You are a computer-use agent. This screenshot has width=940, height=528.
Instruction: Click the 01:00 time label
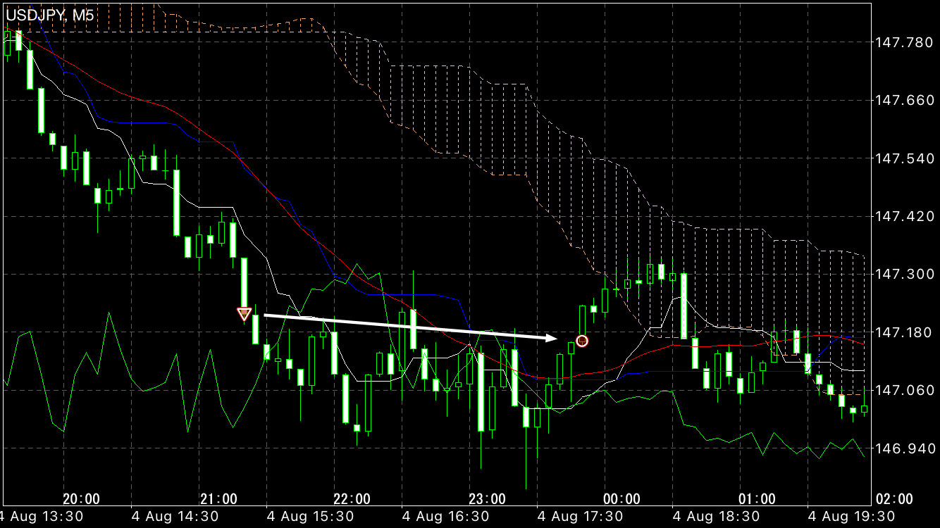[x=757, y=499]
